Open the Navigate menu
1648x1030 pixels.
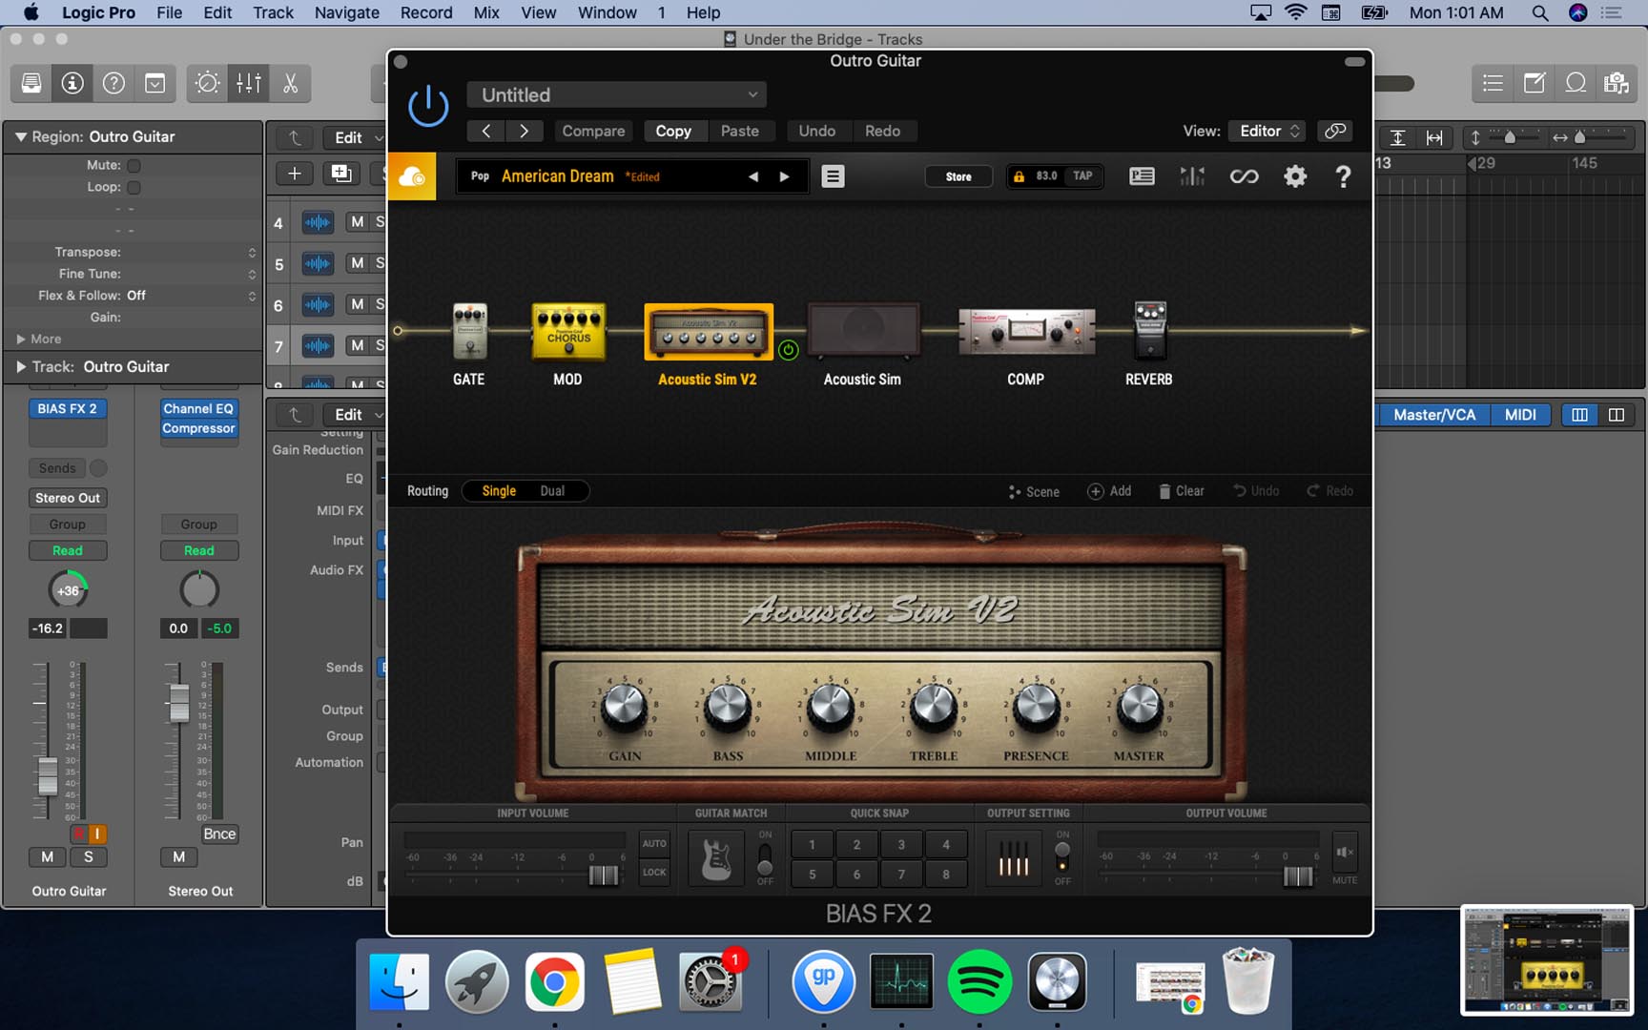(x=347, y=12)
